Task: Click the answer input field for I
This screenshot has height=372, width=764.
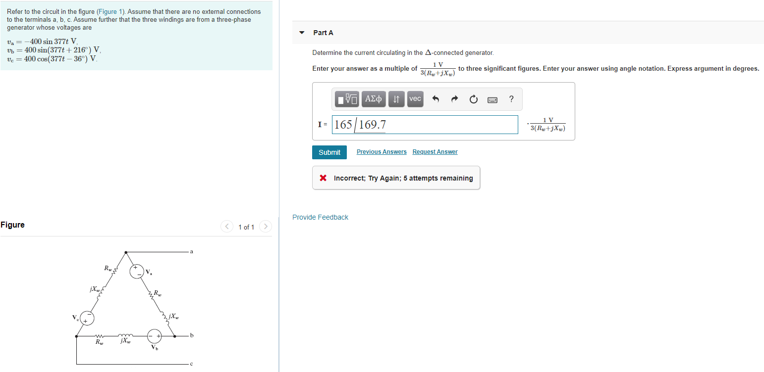Action: tap(425, 125)
